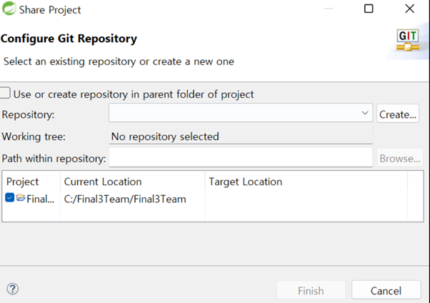The width and height of the screenshot is (430, 303).
Task: Click the Final3Team project folder icon
Action: point(21,197)
